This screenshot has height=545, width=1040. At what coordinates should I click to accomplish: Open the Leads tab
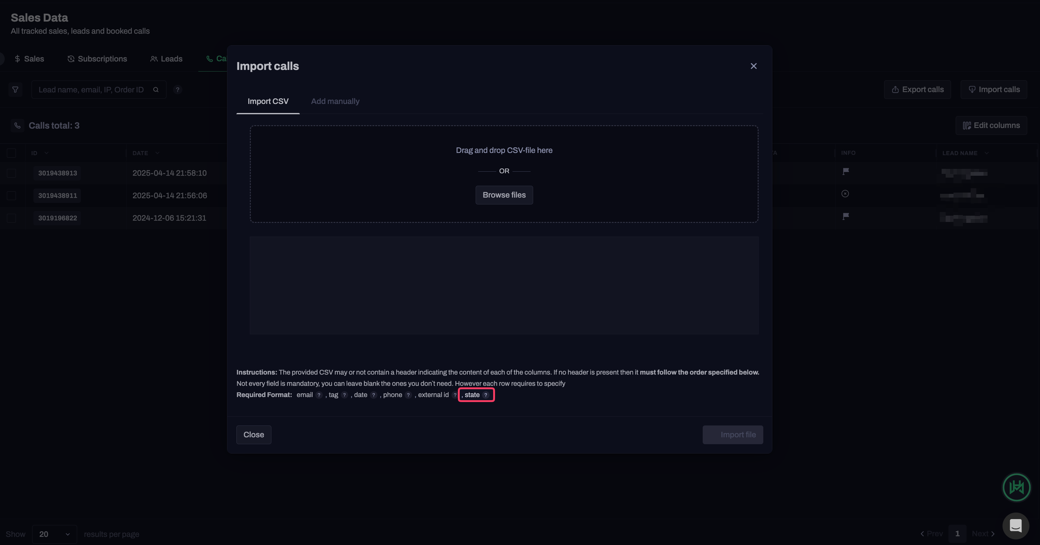[x=166, y=59]
